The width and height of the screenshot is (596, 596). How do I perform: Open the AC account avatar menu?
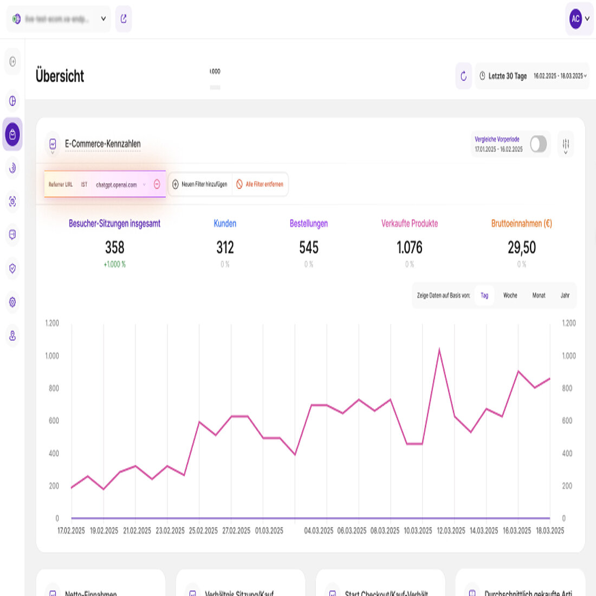click(577, 19)
